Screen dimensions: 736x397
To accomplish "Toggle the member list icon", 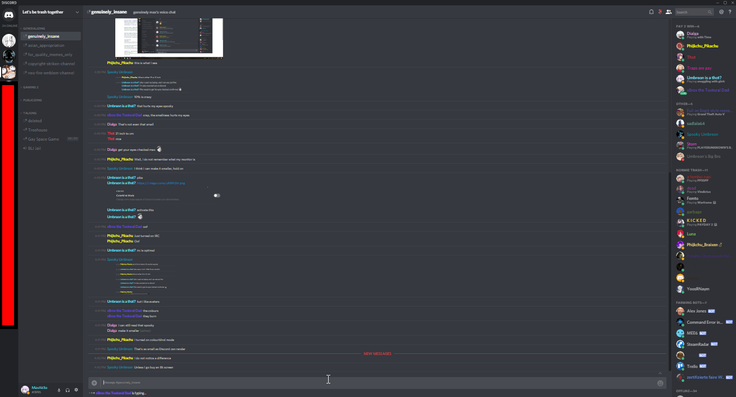I will tap(668, 12).
